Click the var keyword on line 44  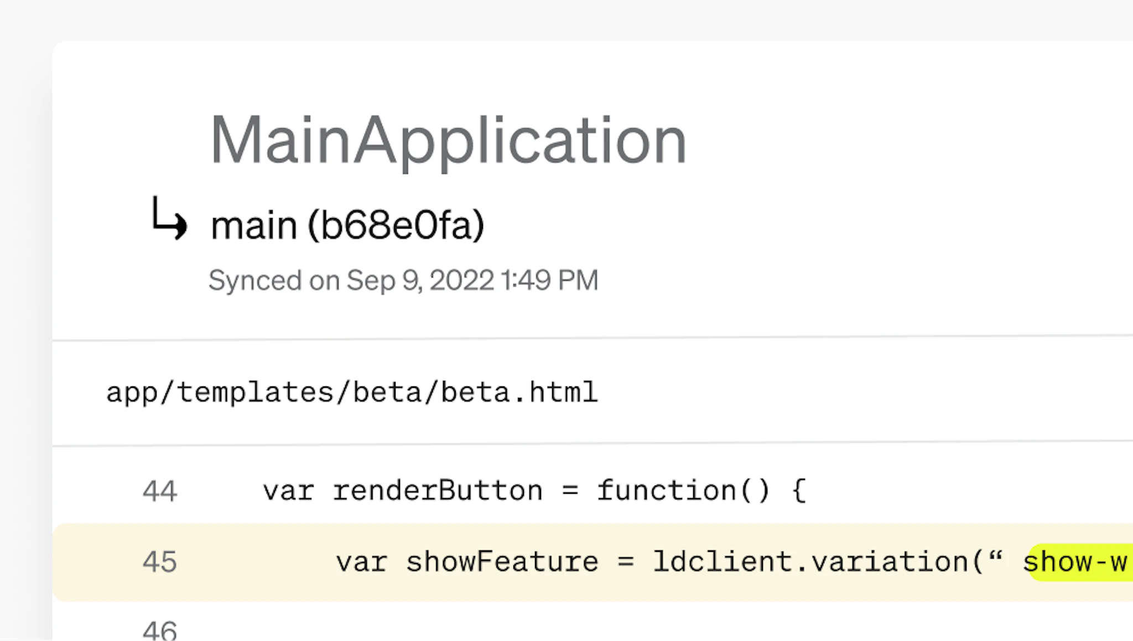(x=288, y=490)
